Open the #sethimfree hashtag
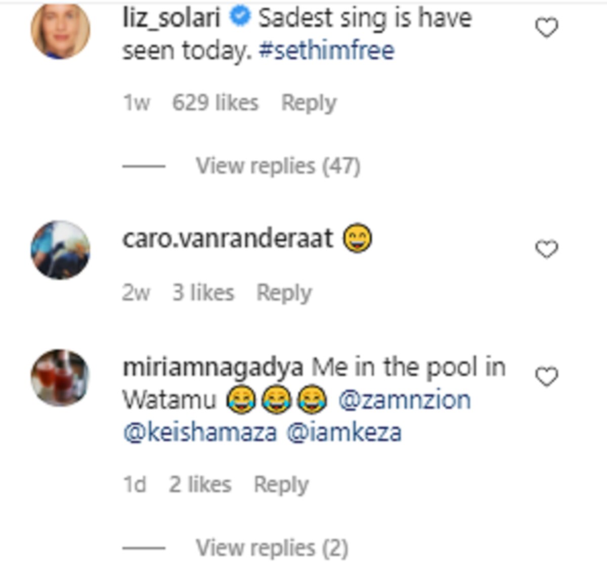 [326, 51]
